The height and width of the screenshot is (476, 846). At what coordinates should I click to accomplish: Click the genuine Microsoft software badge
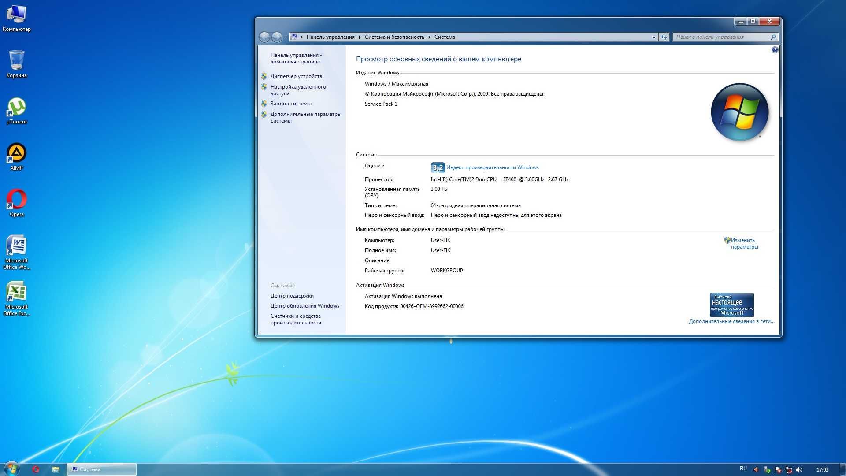[731, 305]
